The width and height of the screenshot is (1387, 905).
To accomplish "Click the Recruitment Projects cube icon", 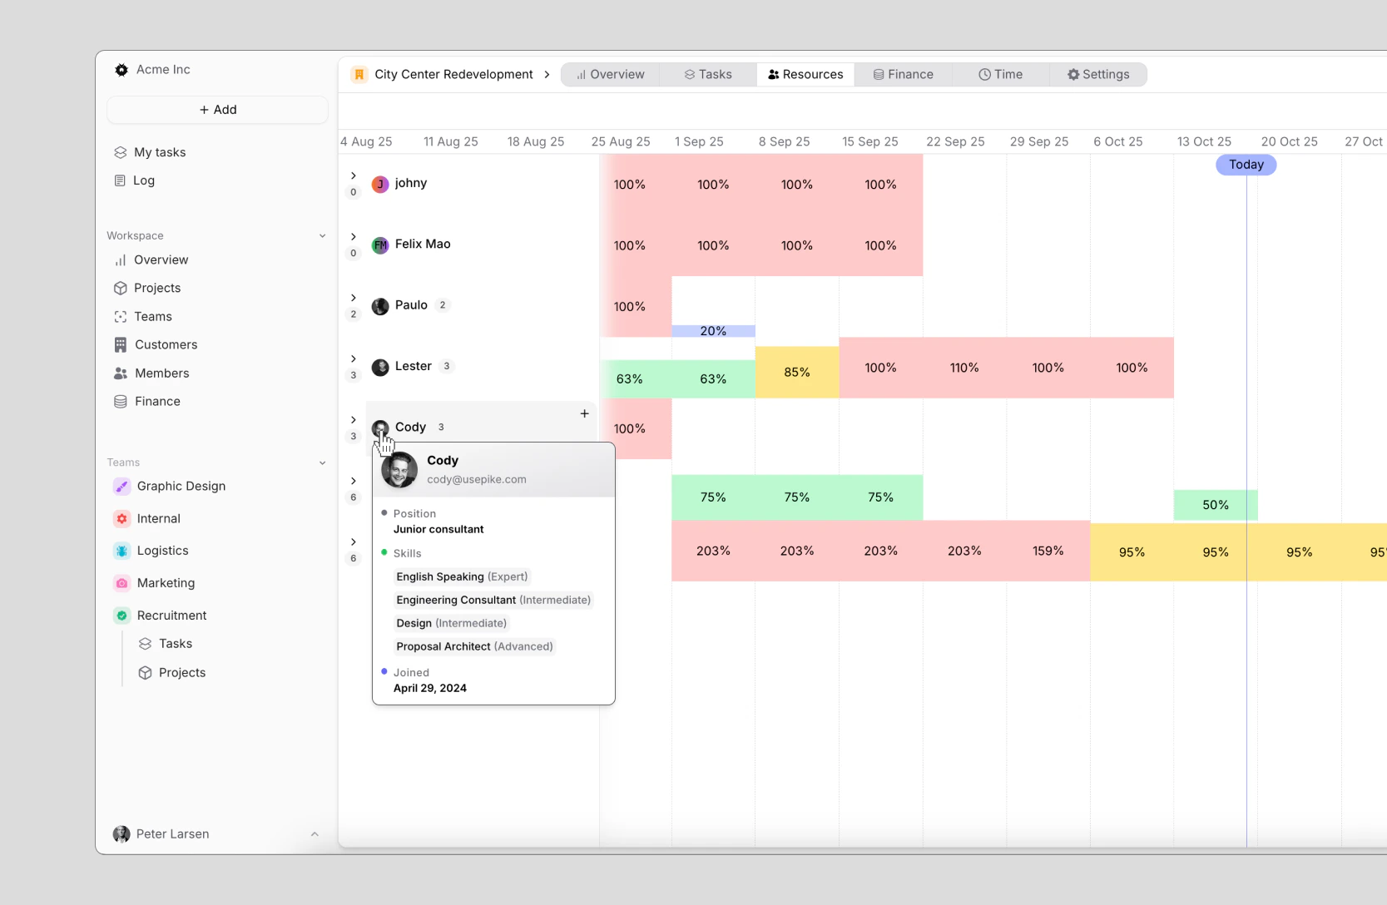I will tap(145, 673).
